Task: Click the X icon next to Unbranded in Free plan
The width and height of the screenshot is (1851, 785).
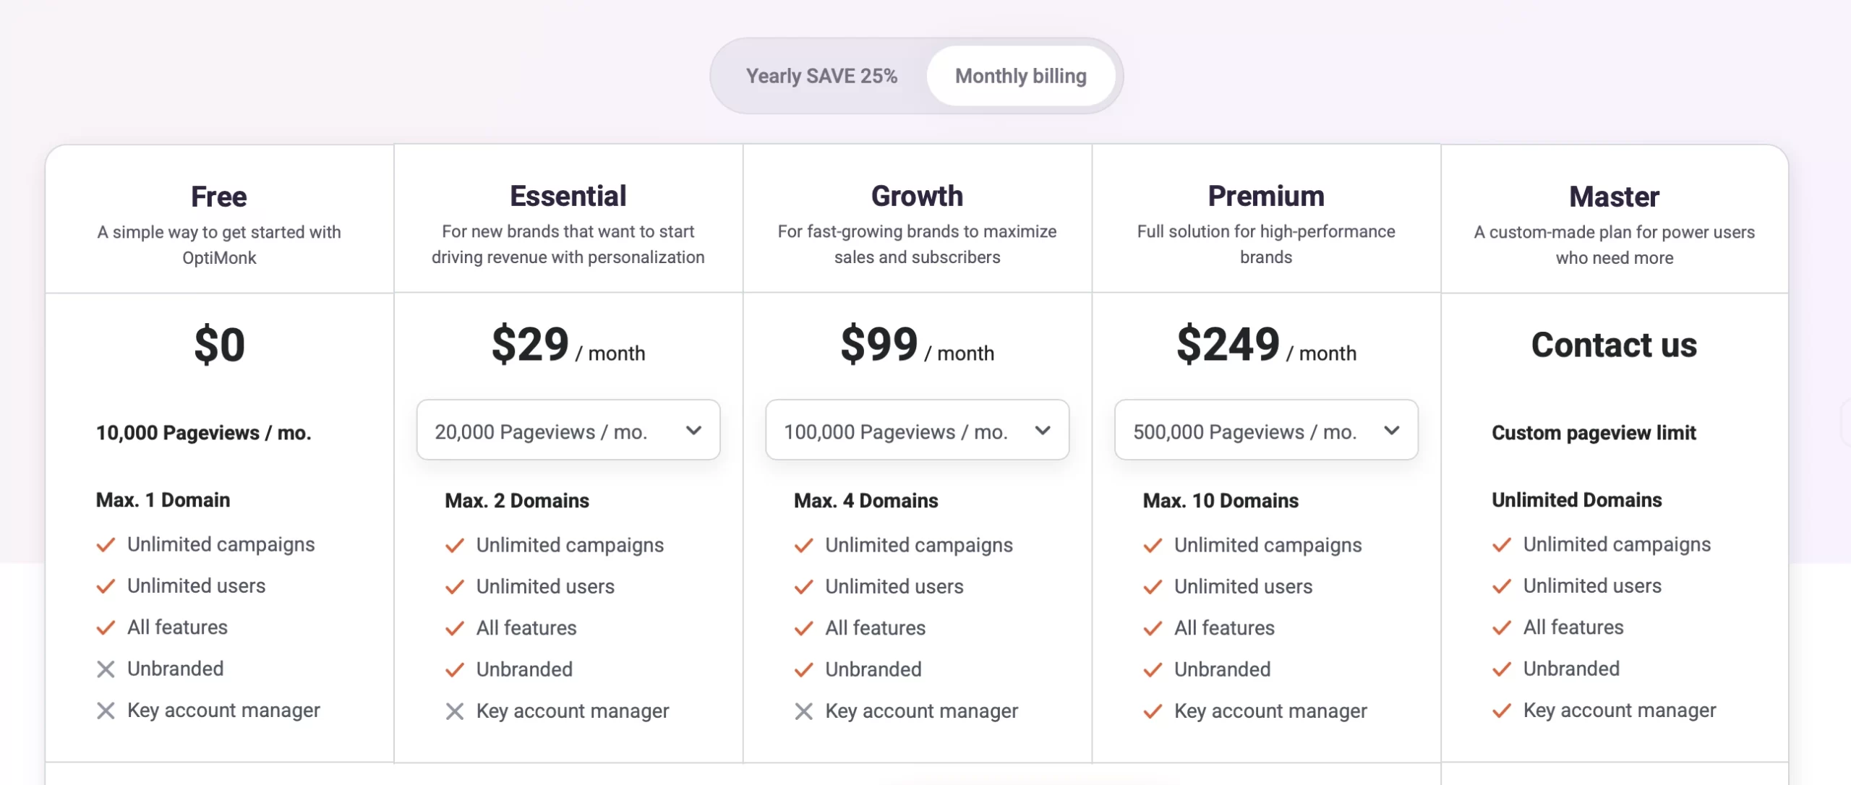Action: pyautogui.click(x=106, y=669)
